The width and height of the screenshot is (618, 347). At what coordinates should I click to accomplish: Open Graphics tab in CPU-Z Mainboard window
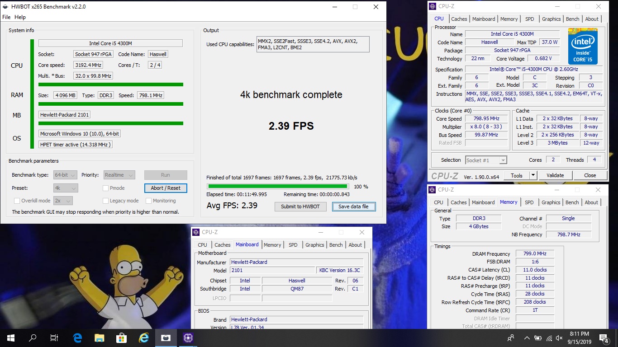click(x=314, y=245)
